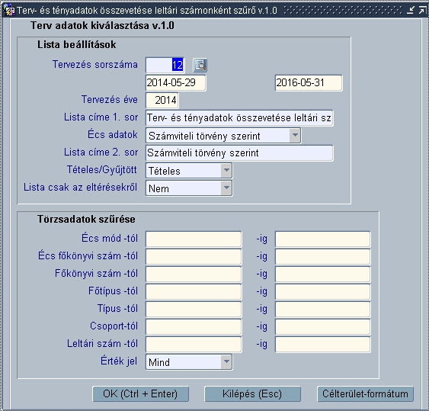Click the maximize arrow icon in title bar
The width and height of the screenshot is (429, 411).
point(422,11)
